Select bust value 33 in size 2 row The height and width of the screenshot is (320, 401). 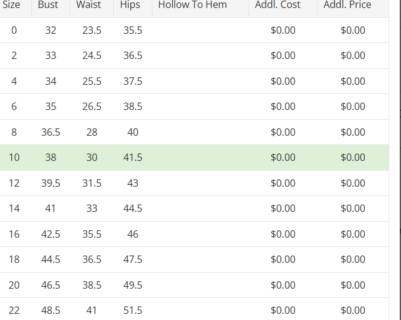(x=50, y=56)
